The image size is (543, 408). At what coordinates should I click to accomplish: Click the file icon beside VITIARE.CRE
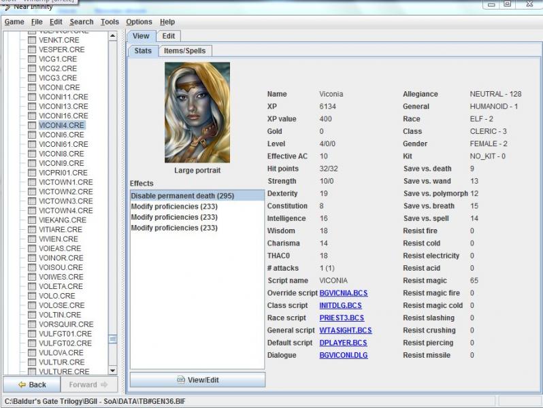[x=32, y=229]
